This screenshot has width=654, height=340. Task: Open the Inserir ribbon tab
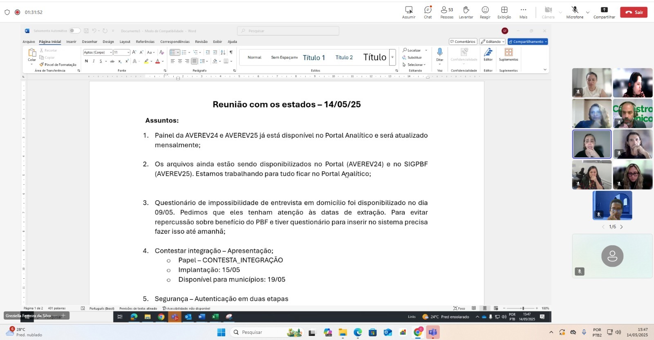[71, 42]
